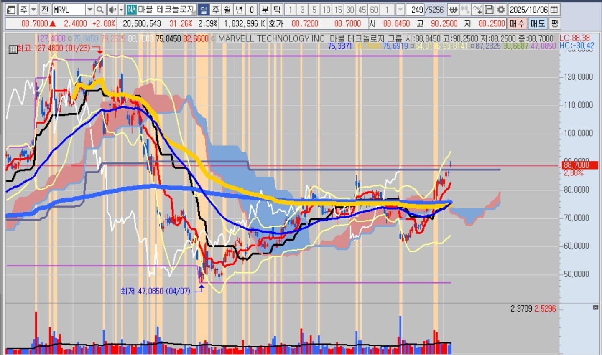The width and height of the screenshot is (602, 355).
Task: Switch to Q quarterly chart period
Action: point(251,10)
